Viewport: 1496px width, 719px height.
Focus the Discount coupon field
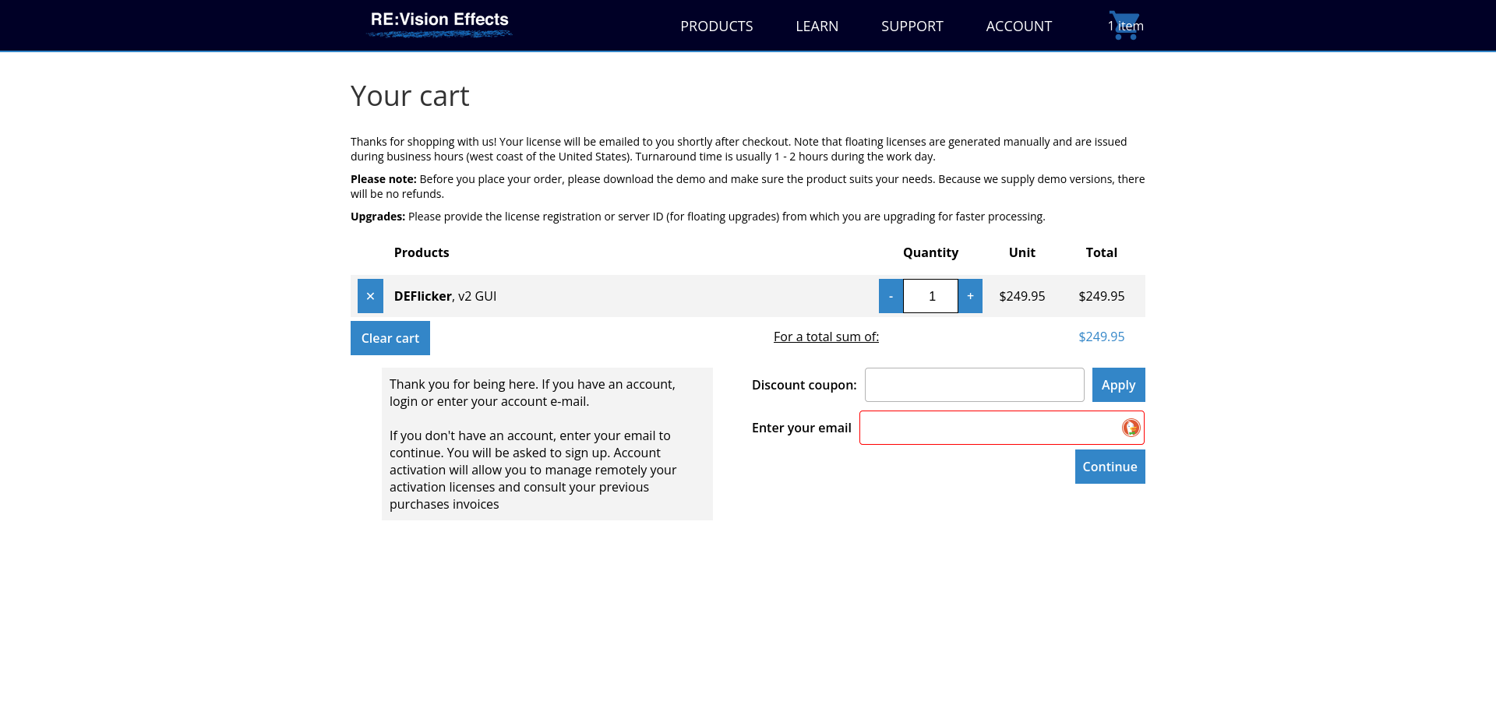click(x=975, y=385)
